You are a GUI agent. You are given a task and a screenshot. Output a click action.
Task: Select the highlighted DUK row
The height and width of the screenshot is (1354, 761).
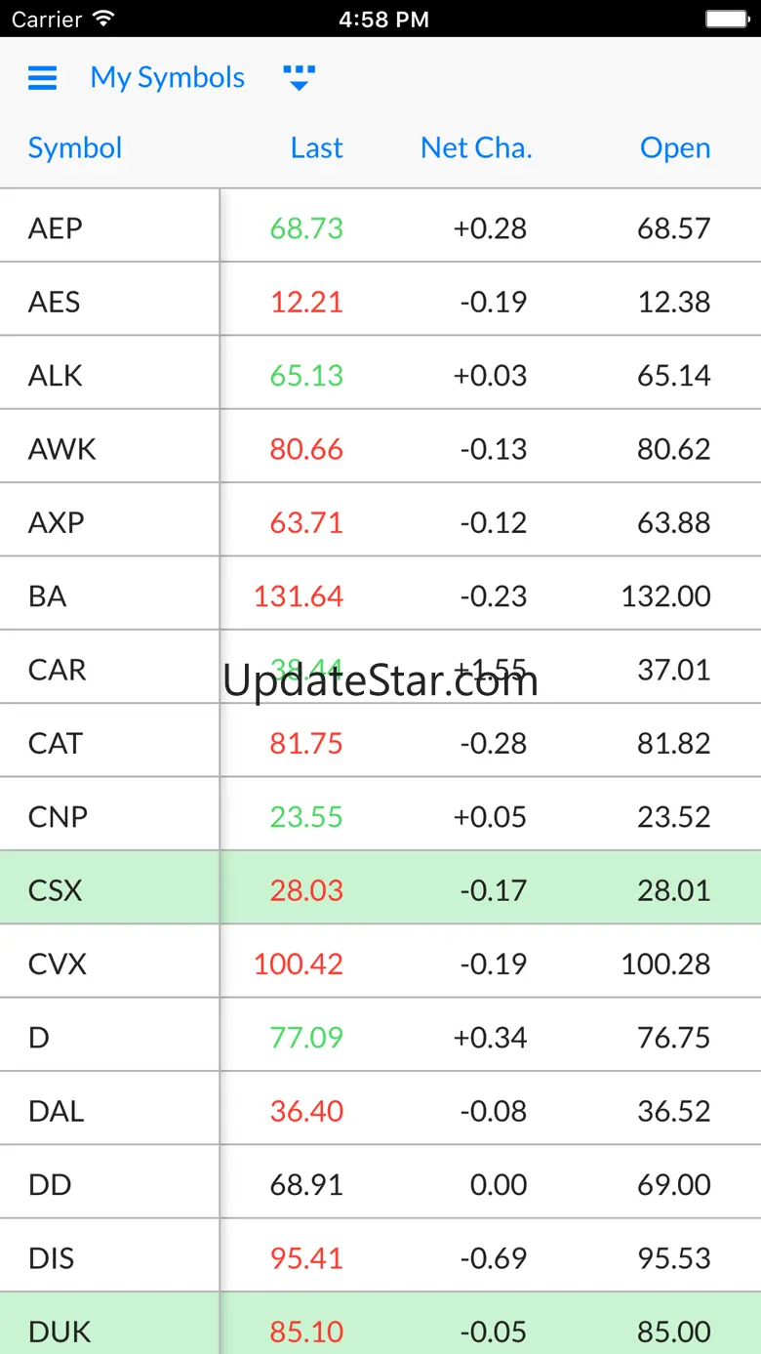[380, 1325]
